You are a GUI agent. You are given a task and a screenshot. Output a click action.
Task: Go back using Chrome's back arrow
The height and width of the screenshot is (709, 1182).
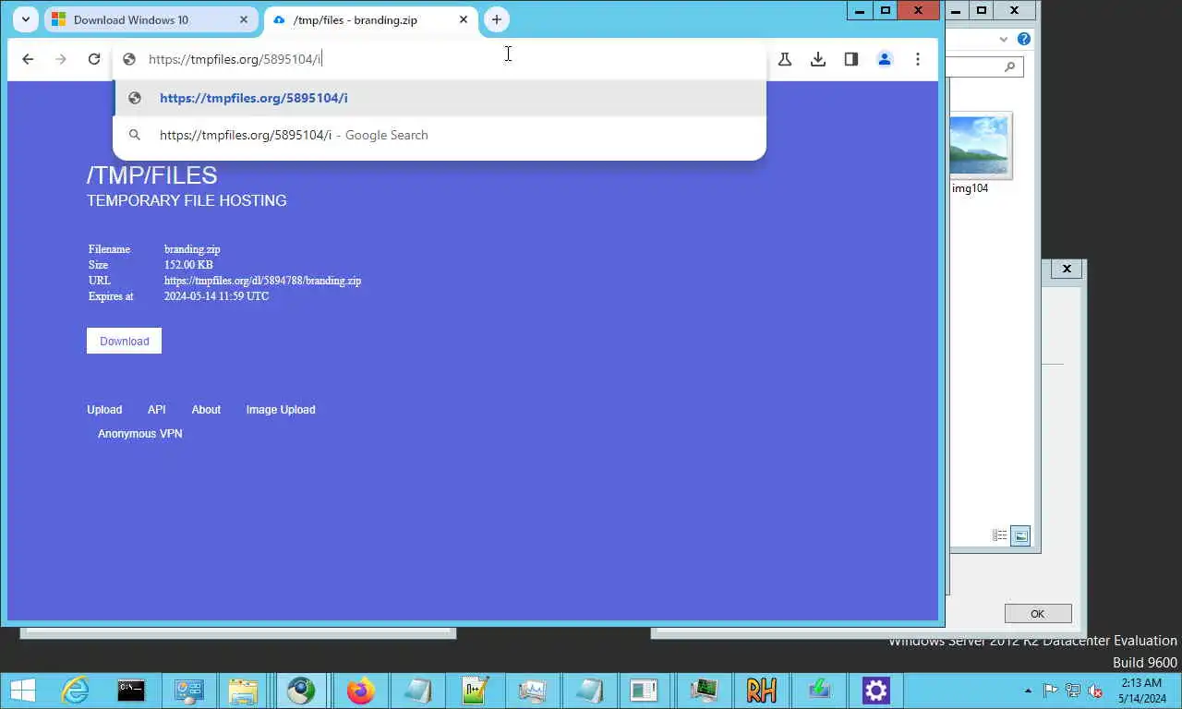pos(28,59)
